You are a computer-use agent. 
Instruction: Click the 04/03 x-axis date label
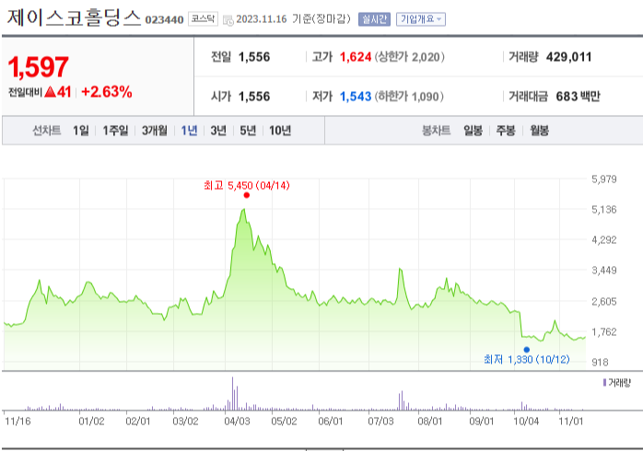(237, 422)
